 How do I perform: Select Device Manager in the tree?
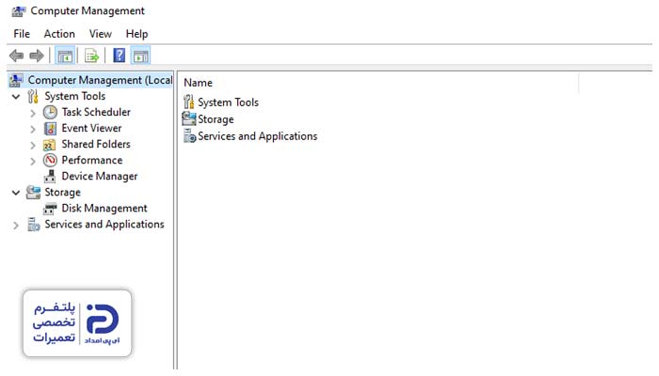tap(99, 177)
